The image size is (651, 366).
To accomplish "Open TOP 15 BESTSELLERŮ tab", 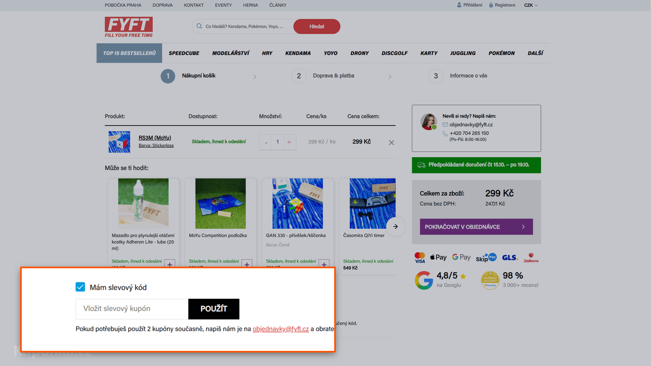I will tap(129, 53).
